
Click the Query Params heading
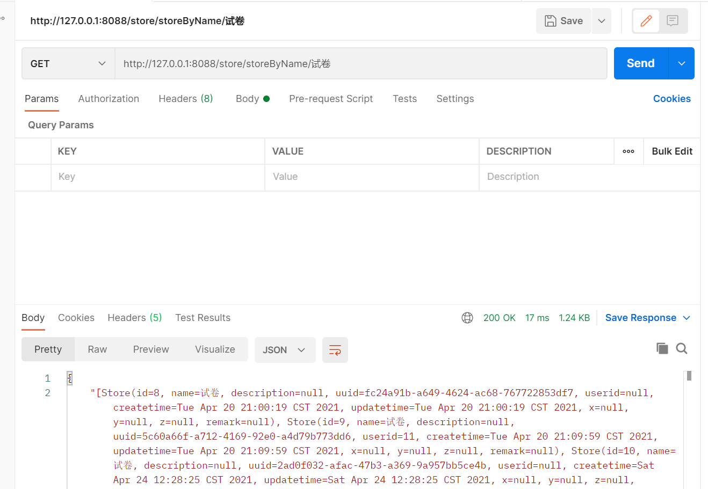(61, 125)
